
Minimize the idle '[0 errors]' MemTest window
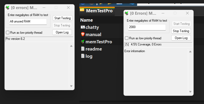44,8
